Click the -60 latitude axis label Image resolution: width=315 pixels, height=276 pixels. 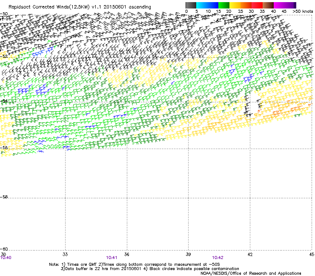point(4,249)
